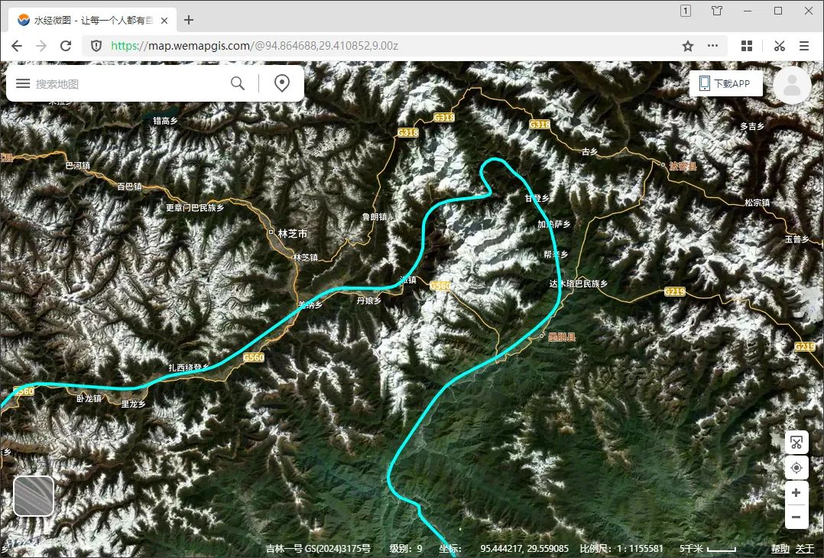Click the address bar URL
The width and height of the screenshot is (824, 558).
pos(255,46)
